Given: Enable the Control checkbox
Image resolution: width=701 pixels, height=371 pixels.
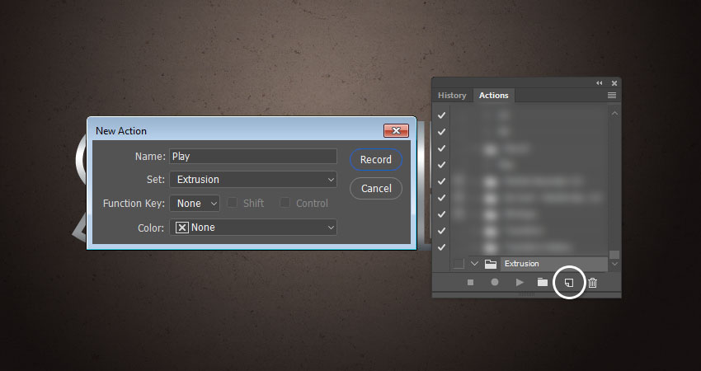Looking at the screenshot, I should [285, 203].
